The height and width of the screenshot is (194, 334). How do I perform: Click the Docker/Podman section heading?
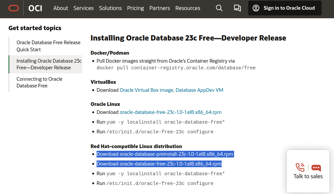pyautogui.click(x=110, y=53)
